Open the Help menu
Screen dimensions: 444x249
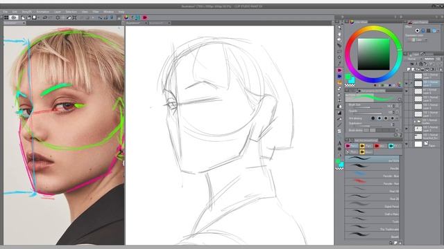click(121, 12)
